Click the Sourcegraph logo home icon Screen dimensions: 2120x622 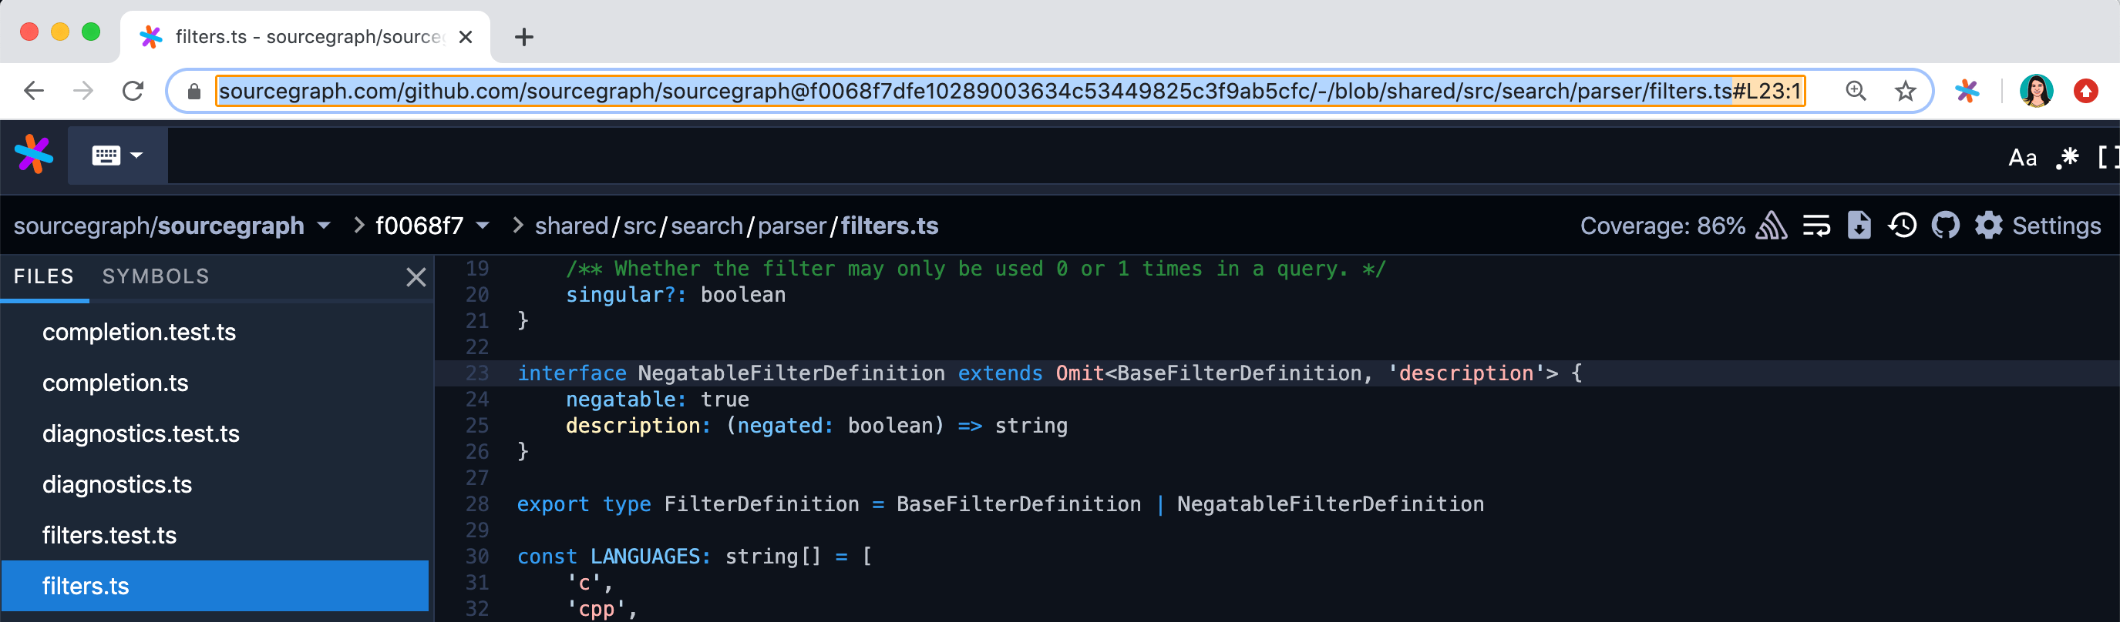34,155
